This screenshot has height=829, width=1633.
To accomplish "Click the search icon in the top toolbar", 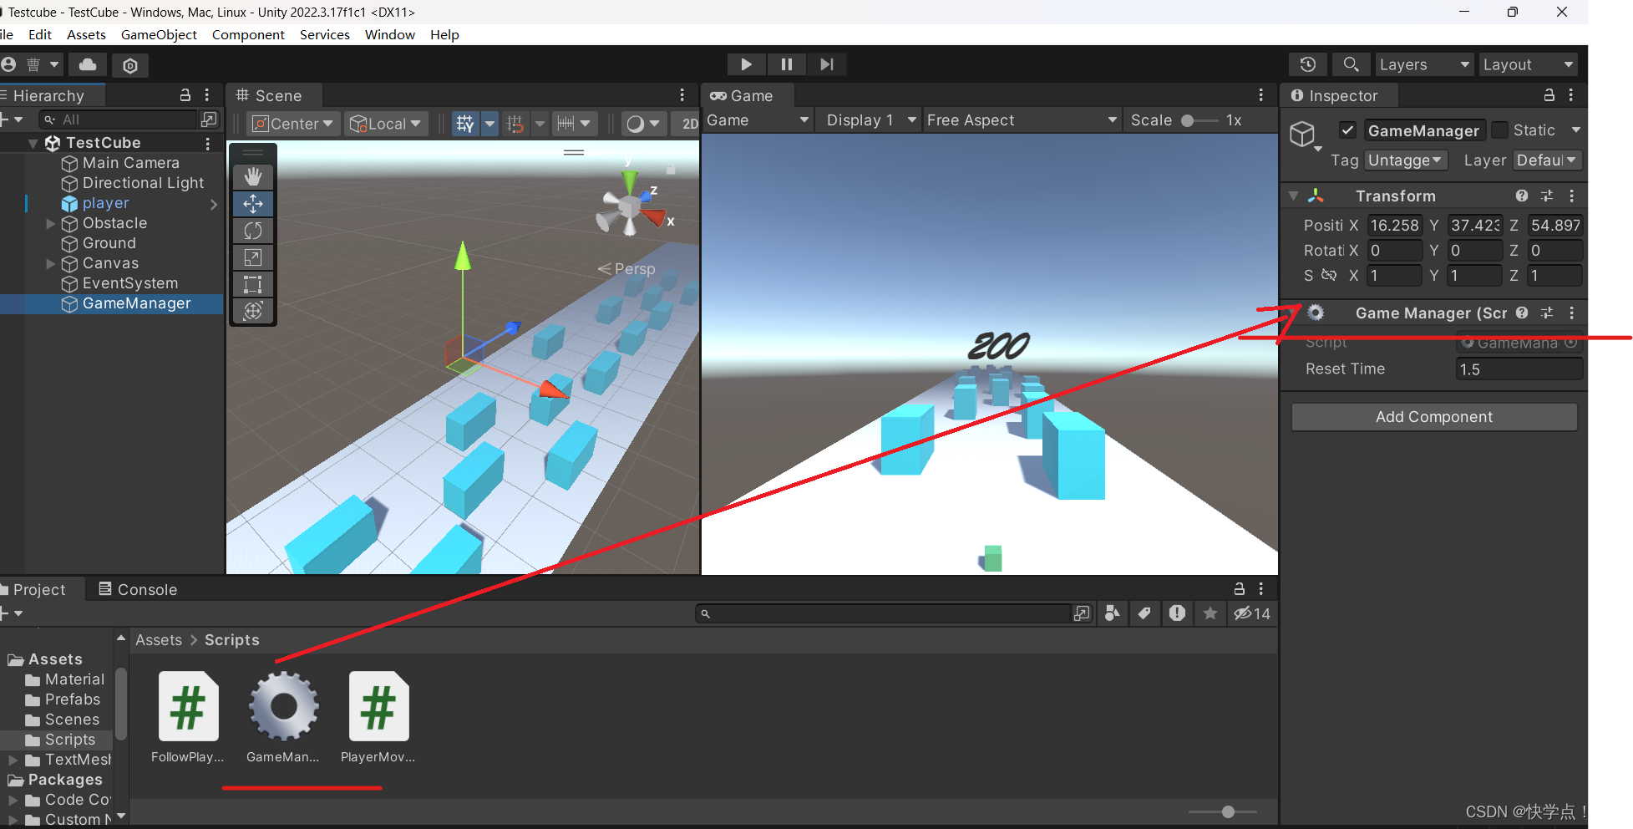I will (x=1351, y=64).
